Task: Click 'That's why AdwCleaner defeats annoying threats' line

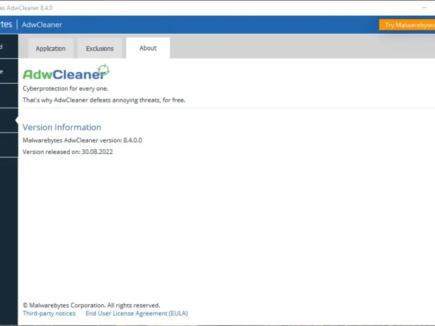Action: [x=104, y=100]
